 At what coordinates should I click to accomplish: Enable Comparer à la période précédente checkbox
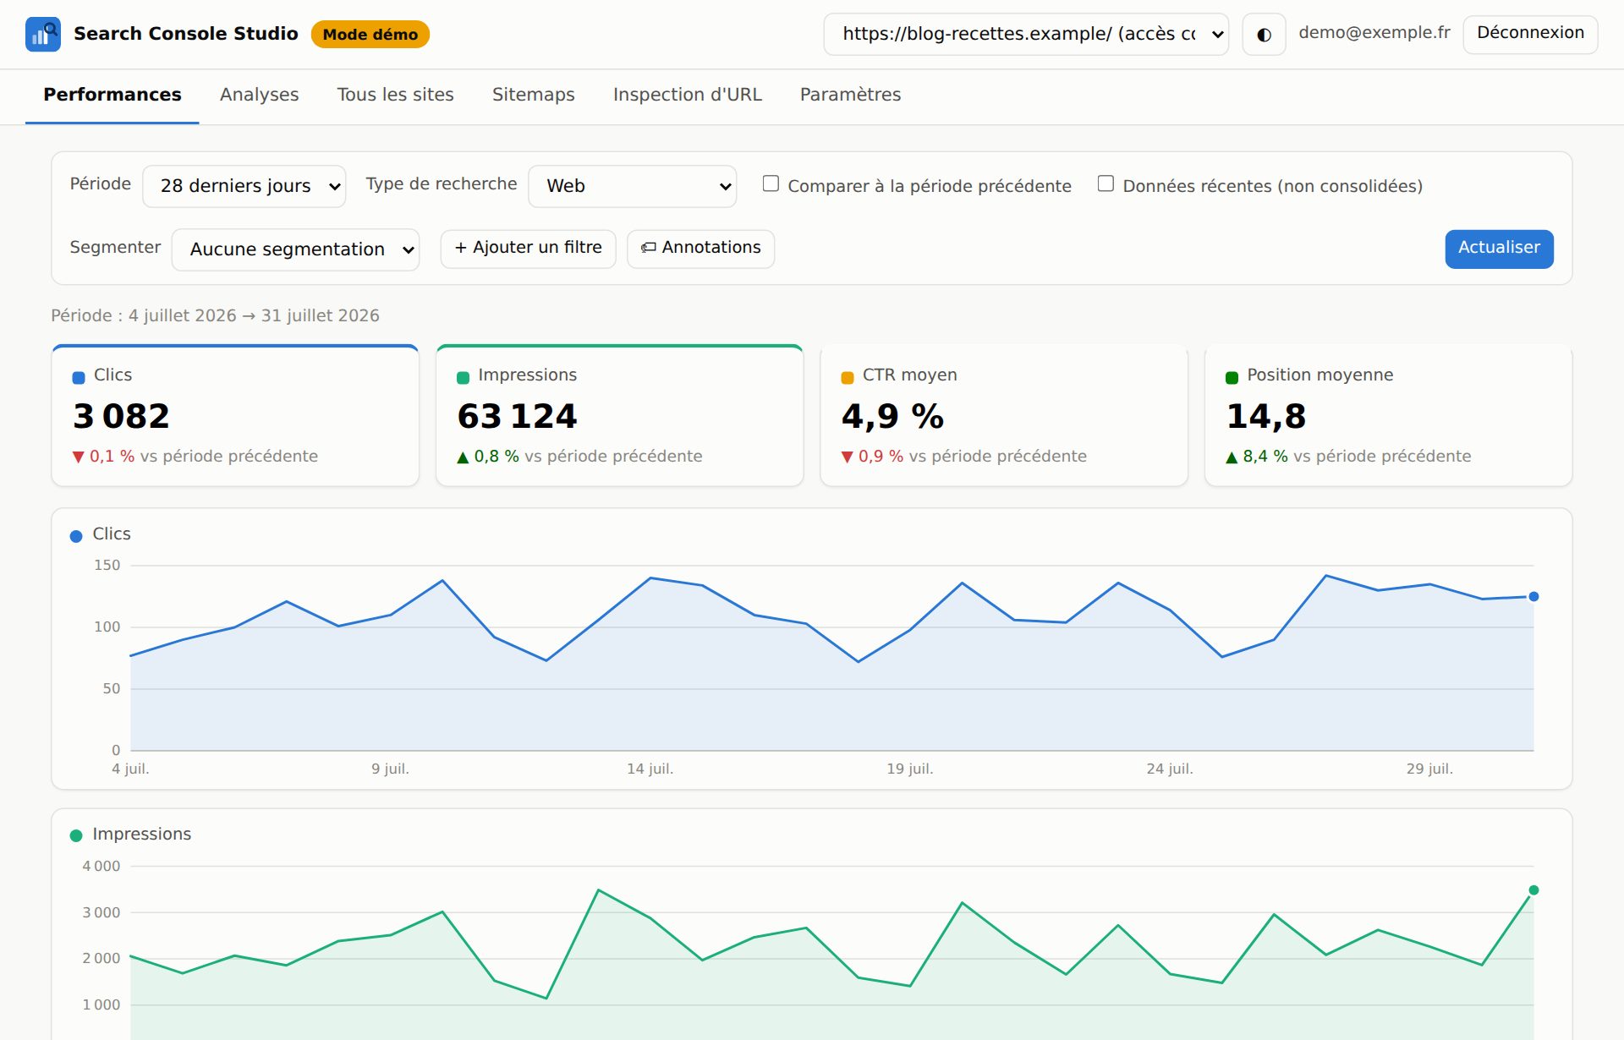click(x=771, y=183)
